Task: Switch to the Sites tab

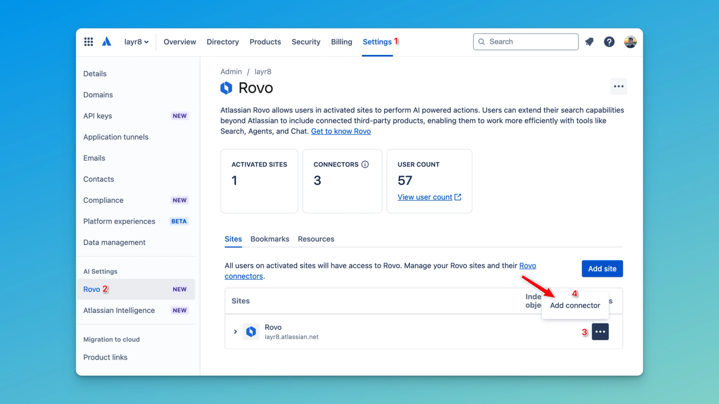Action: tap(233, 239)
